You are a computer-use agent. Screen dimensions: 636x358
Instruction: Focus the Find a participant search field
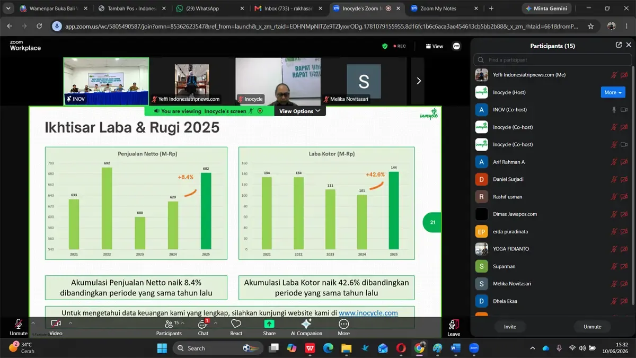553,60
